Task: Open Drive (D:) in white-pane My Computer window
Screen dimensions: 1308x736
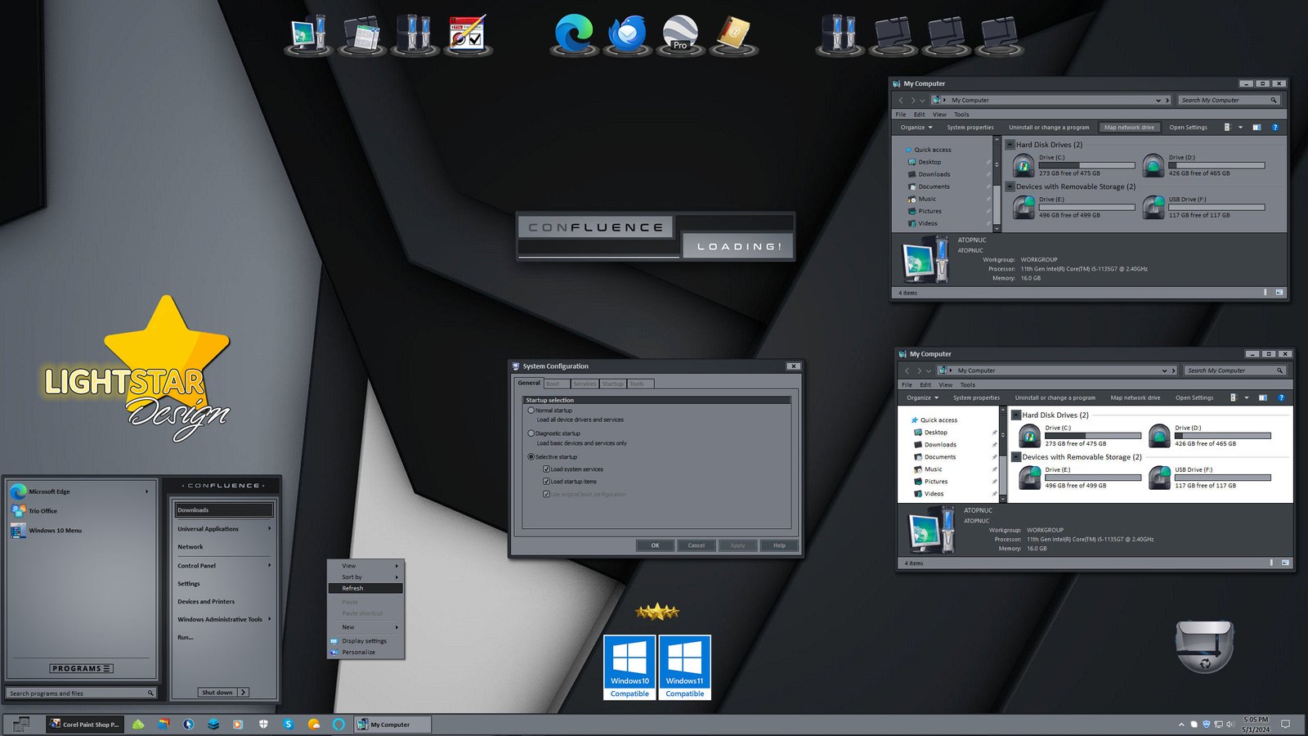Action: pos(1159,436)
